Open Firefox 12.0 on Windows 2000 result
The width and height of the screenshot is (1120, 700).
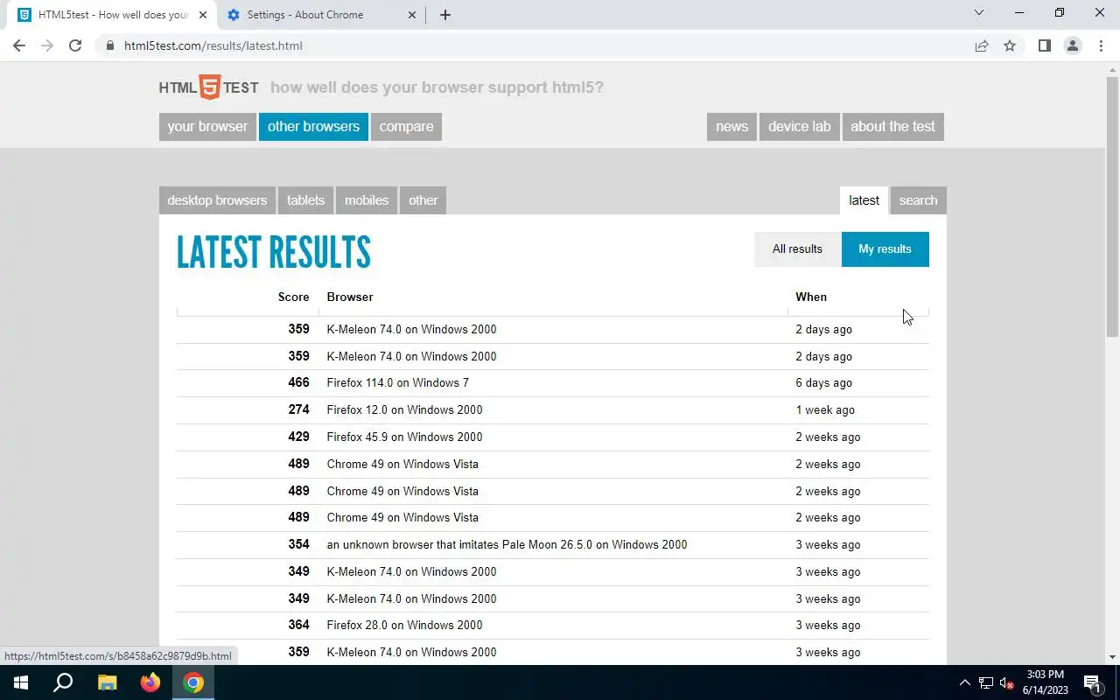click(404, 409)
